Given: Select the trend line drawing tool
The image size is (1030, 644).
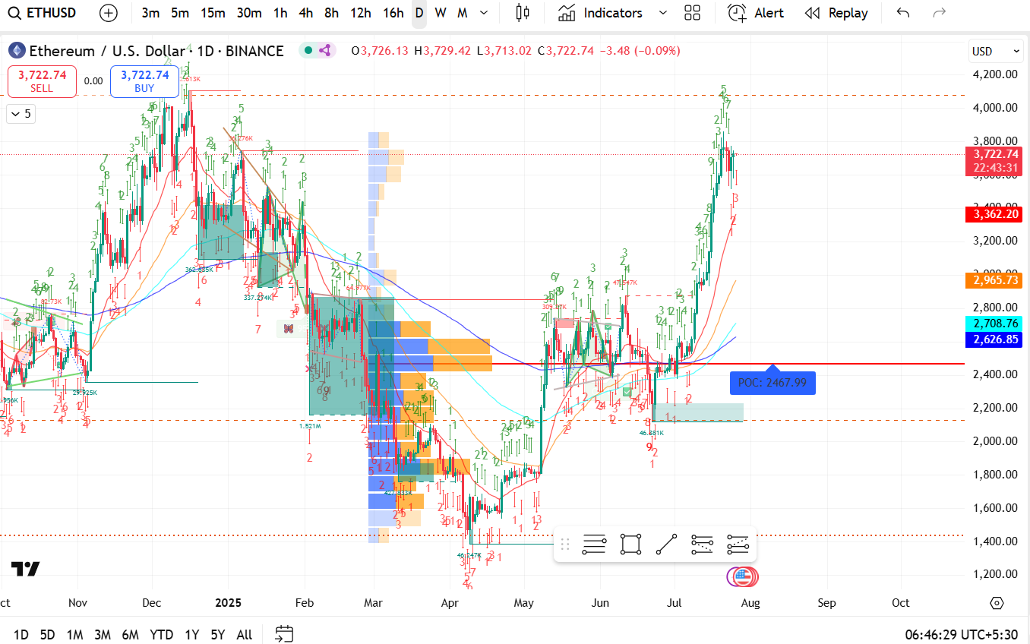Looking at the screenshot, I should (x=666, y=544).
